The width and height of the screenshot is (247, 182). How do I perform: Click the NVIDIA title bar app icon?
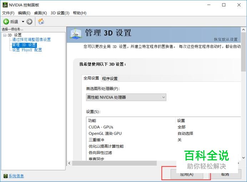(x=5, y=5)
